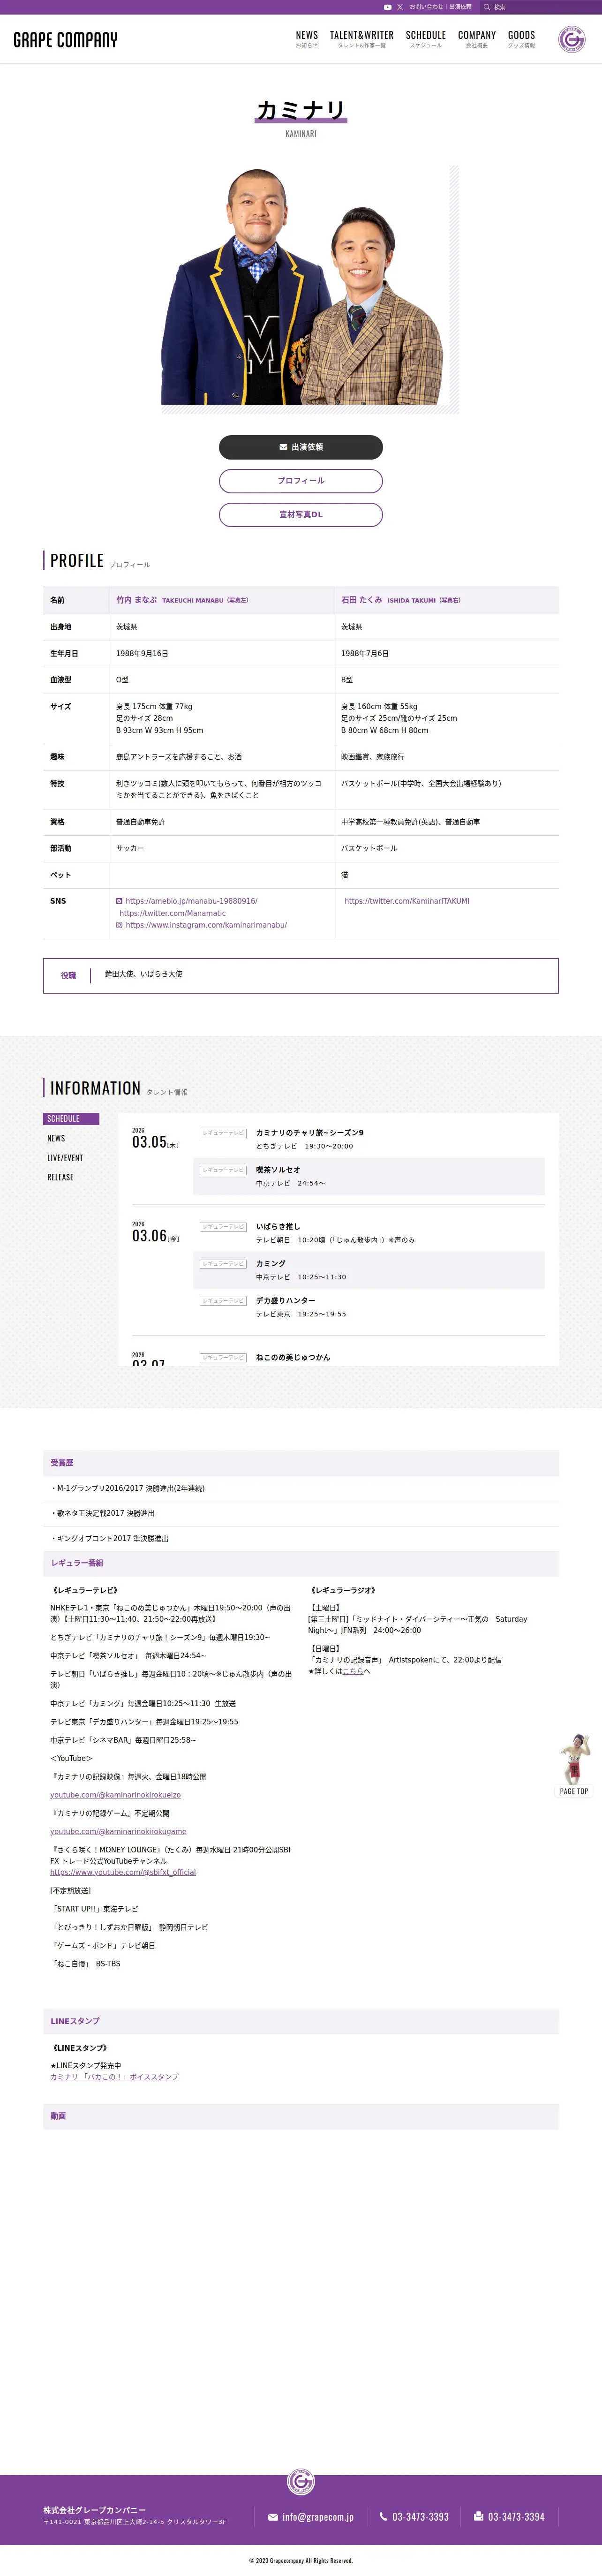Viewport: 602px width, 2576px height.
Task: Open お問い合わせ link in top bar
Action: point(426,7)
